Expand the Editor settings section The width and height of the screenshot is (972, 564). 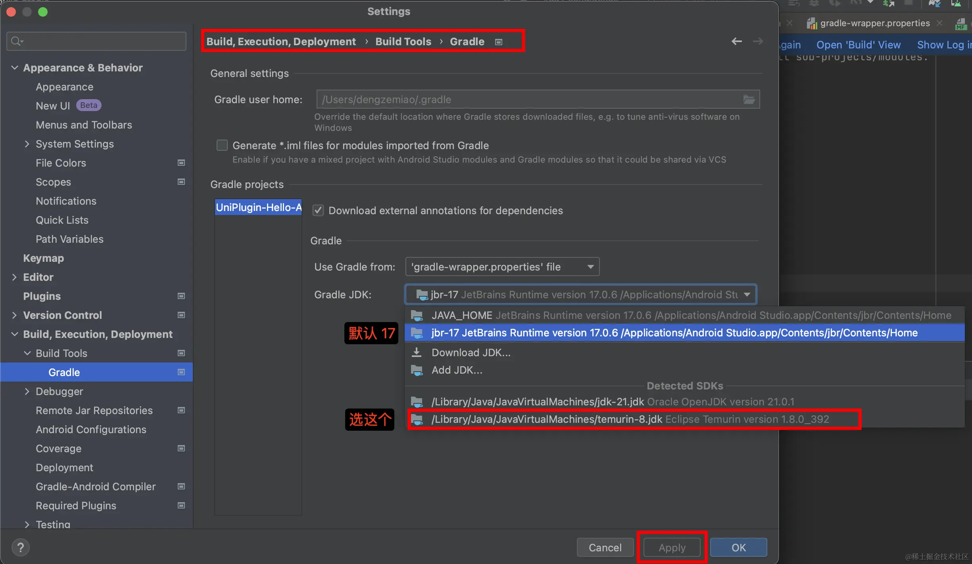click(14, 277)
